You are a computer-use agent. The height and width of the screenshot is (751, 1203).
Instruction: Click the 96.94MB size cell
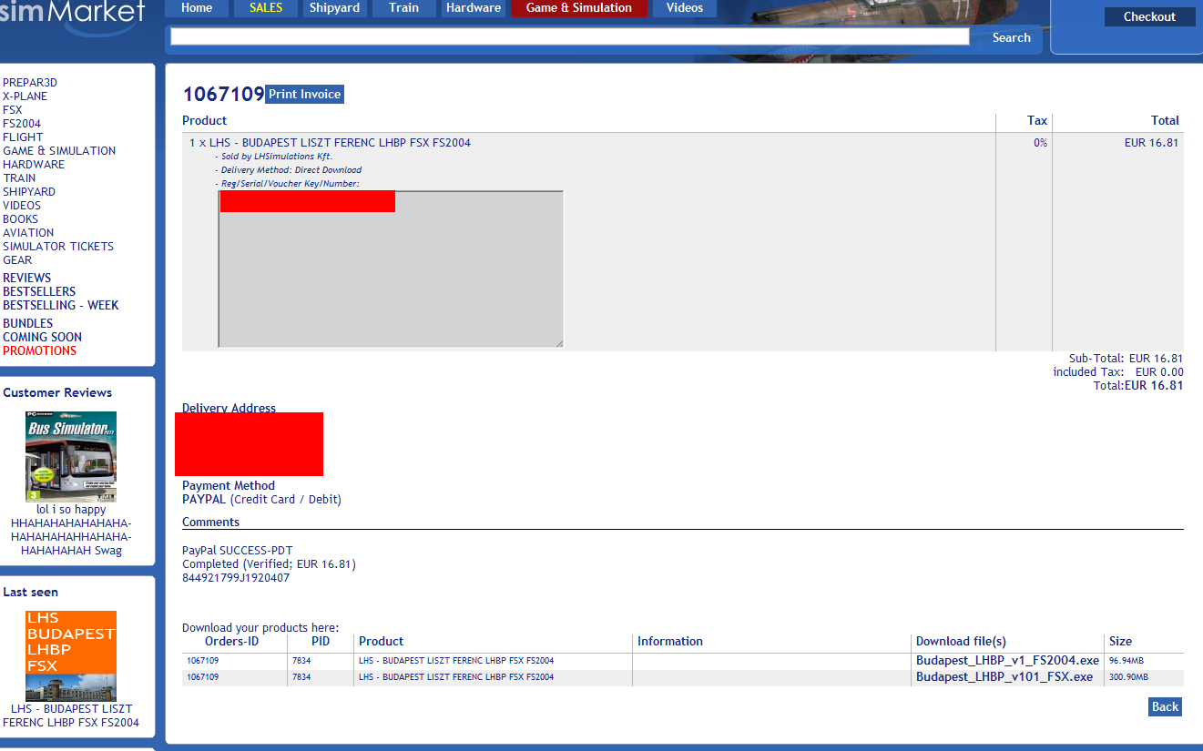(x=1126, y=661)
